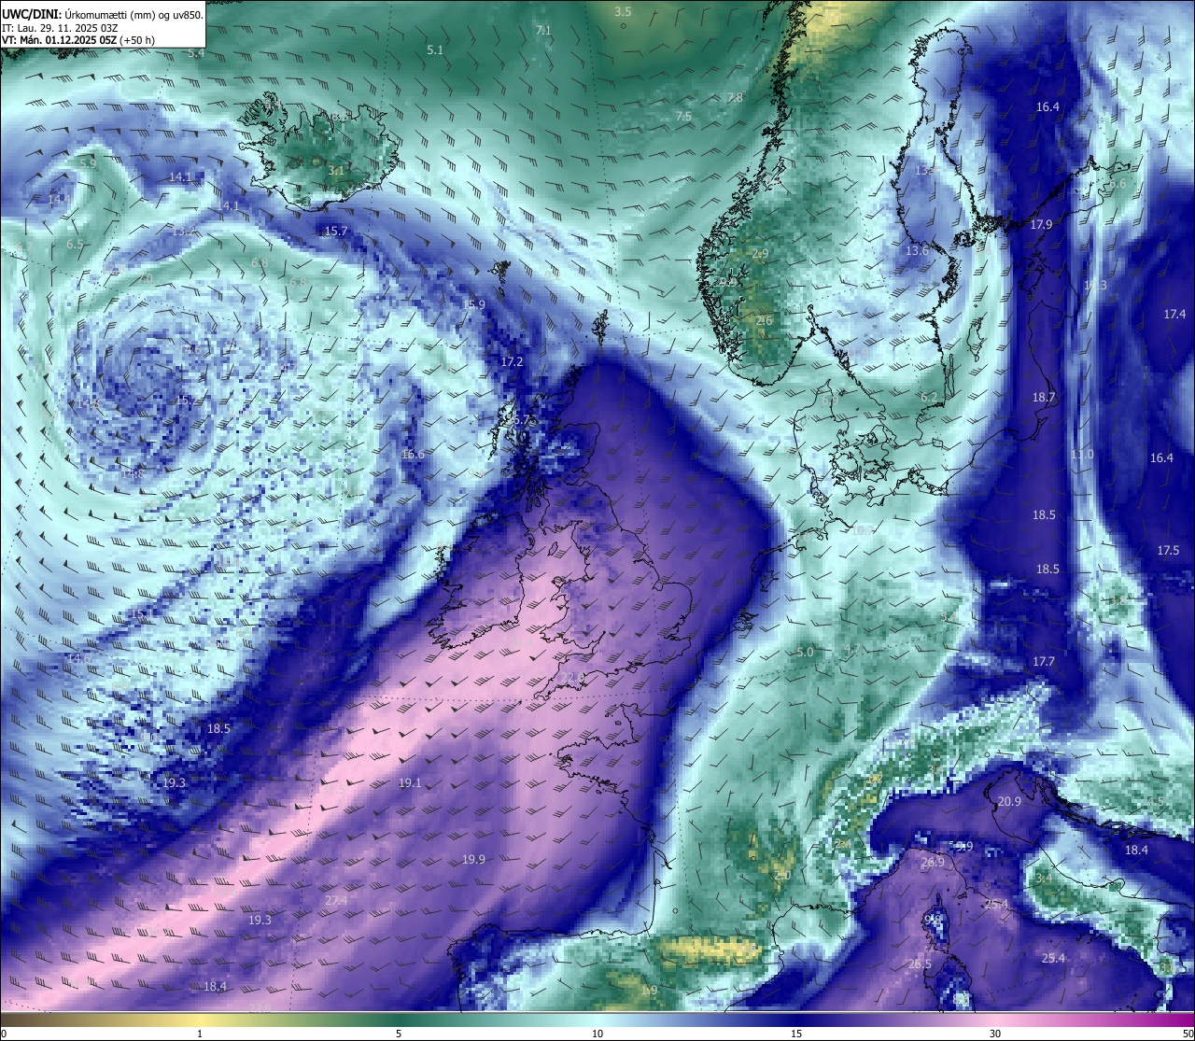The width and height of the screenshot is (1195, 1041).
Task: Click the 20.9 value label
Action: [x=1009, y=801]
